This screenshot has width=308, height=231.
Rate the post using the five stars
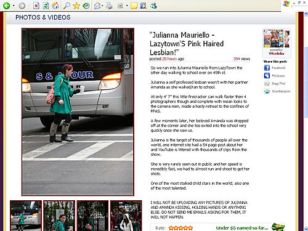[x=180, y=228]
